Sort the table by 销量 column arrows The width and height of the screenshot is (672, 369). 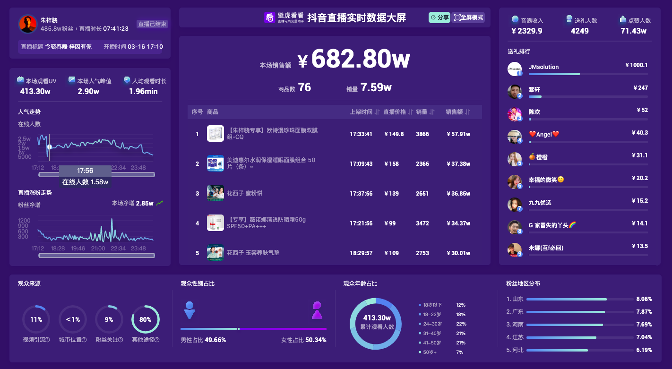[431, 112]
